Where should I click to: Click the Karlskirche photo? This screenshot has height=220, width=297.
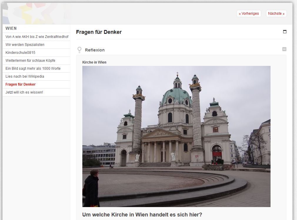[176, 136]
